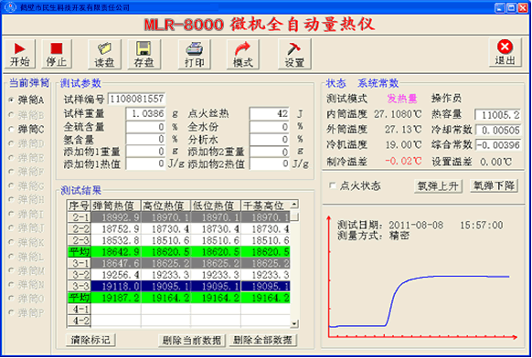Image resolution: width=532 pixels, height=358 pixels.
Task: Open the 设置 settings hammer icon
Action: (x=294, y=54)
